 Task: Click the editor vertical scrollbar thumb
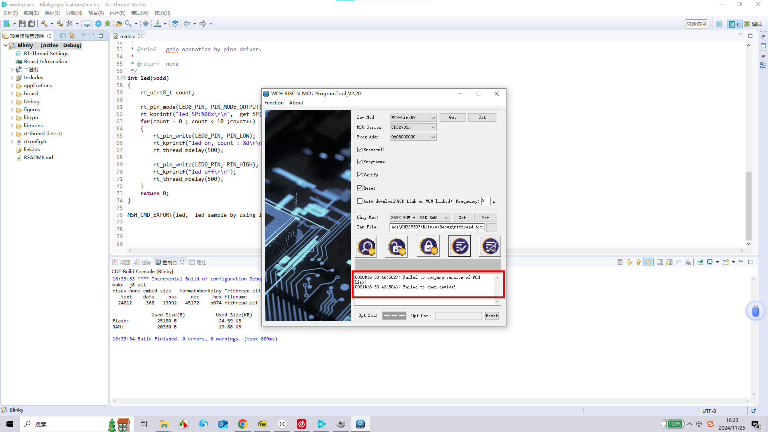point(748,206)
